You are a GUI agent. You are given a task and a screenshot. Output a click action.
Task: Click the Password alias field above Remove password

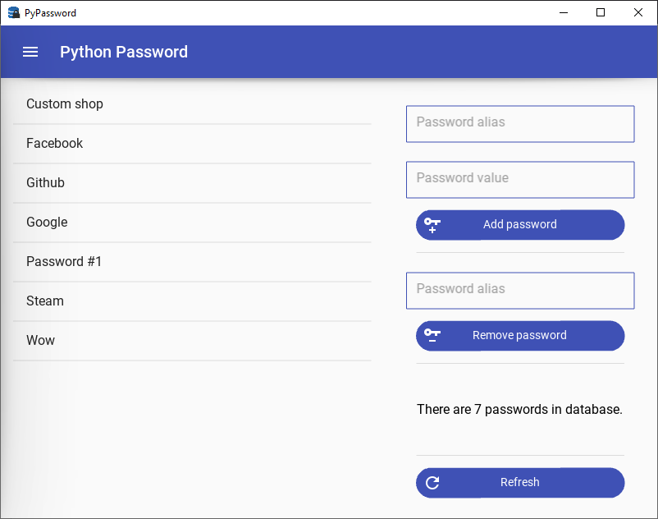[519, 291]
